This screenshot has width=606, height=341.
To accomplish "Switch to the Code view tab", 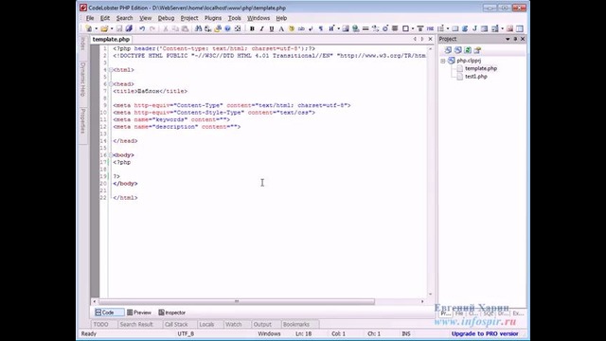I will pyautogui.click(x=109, y=313).
